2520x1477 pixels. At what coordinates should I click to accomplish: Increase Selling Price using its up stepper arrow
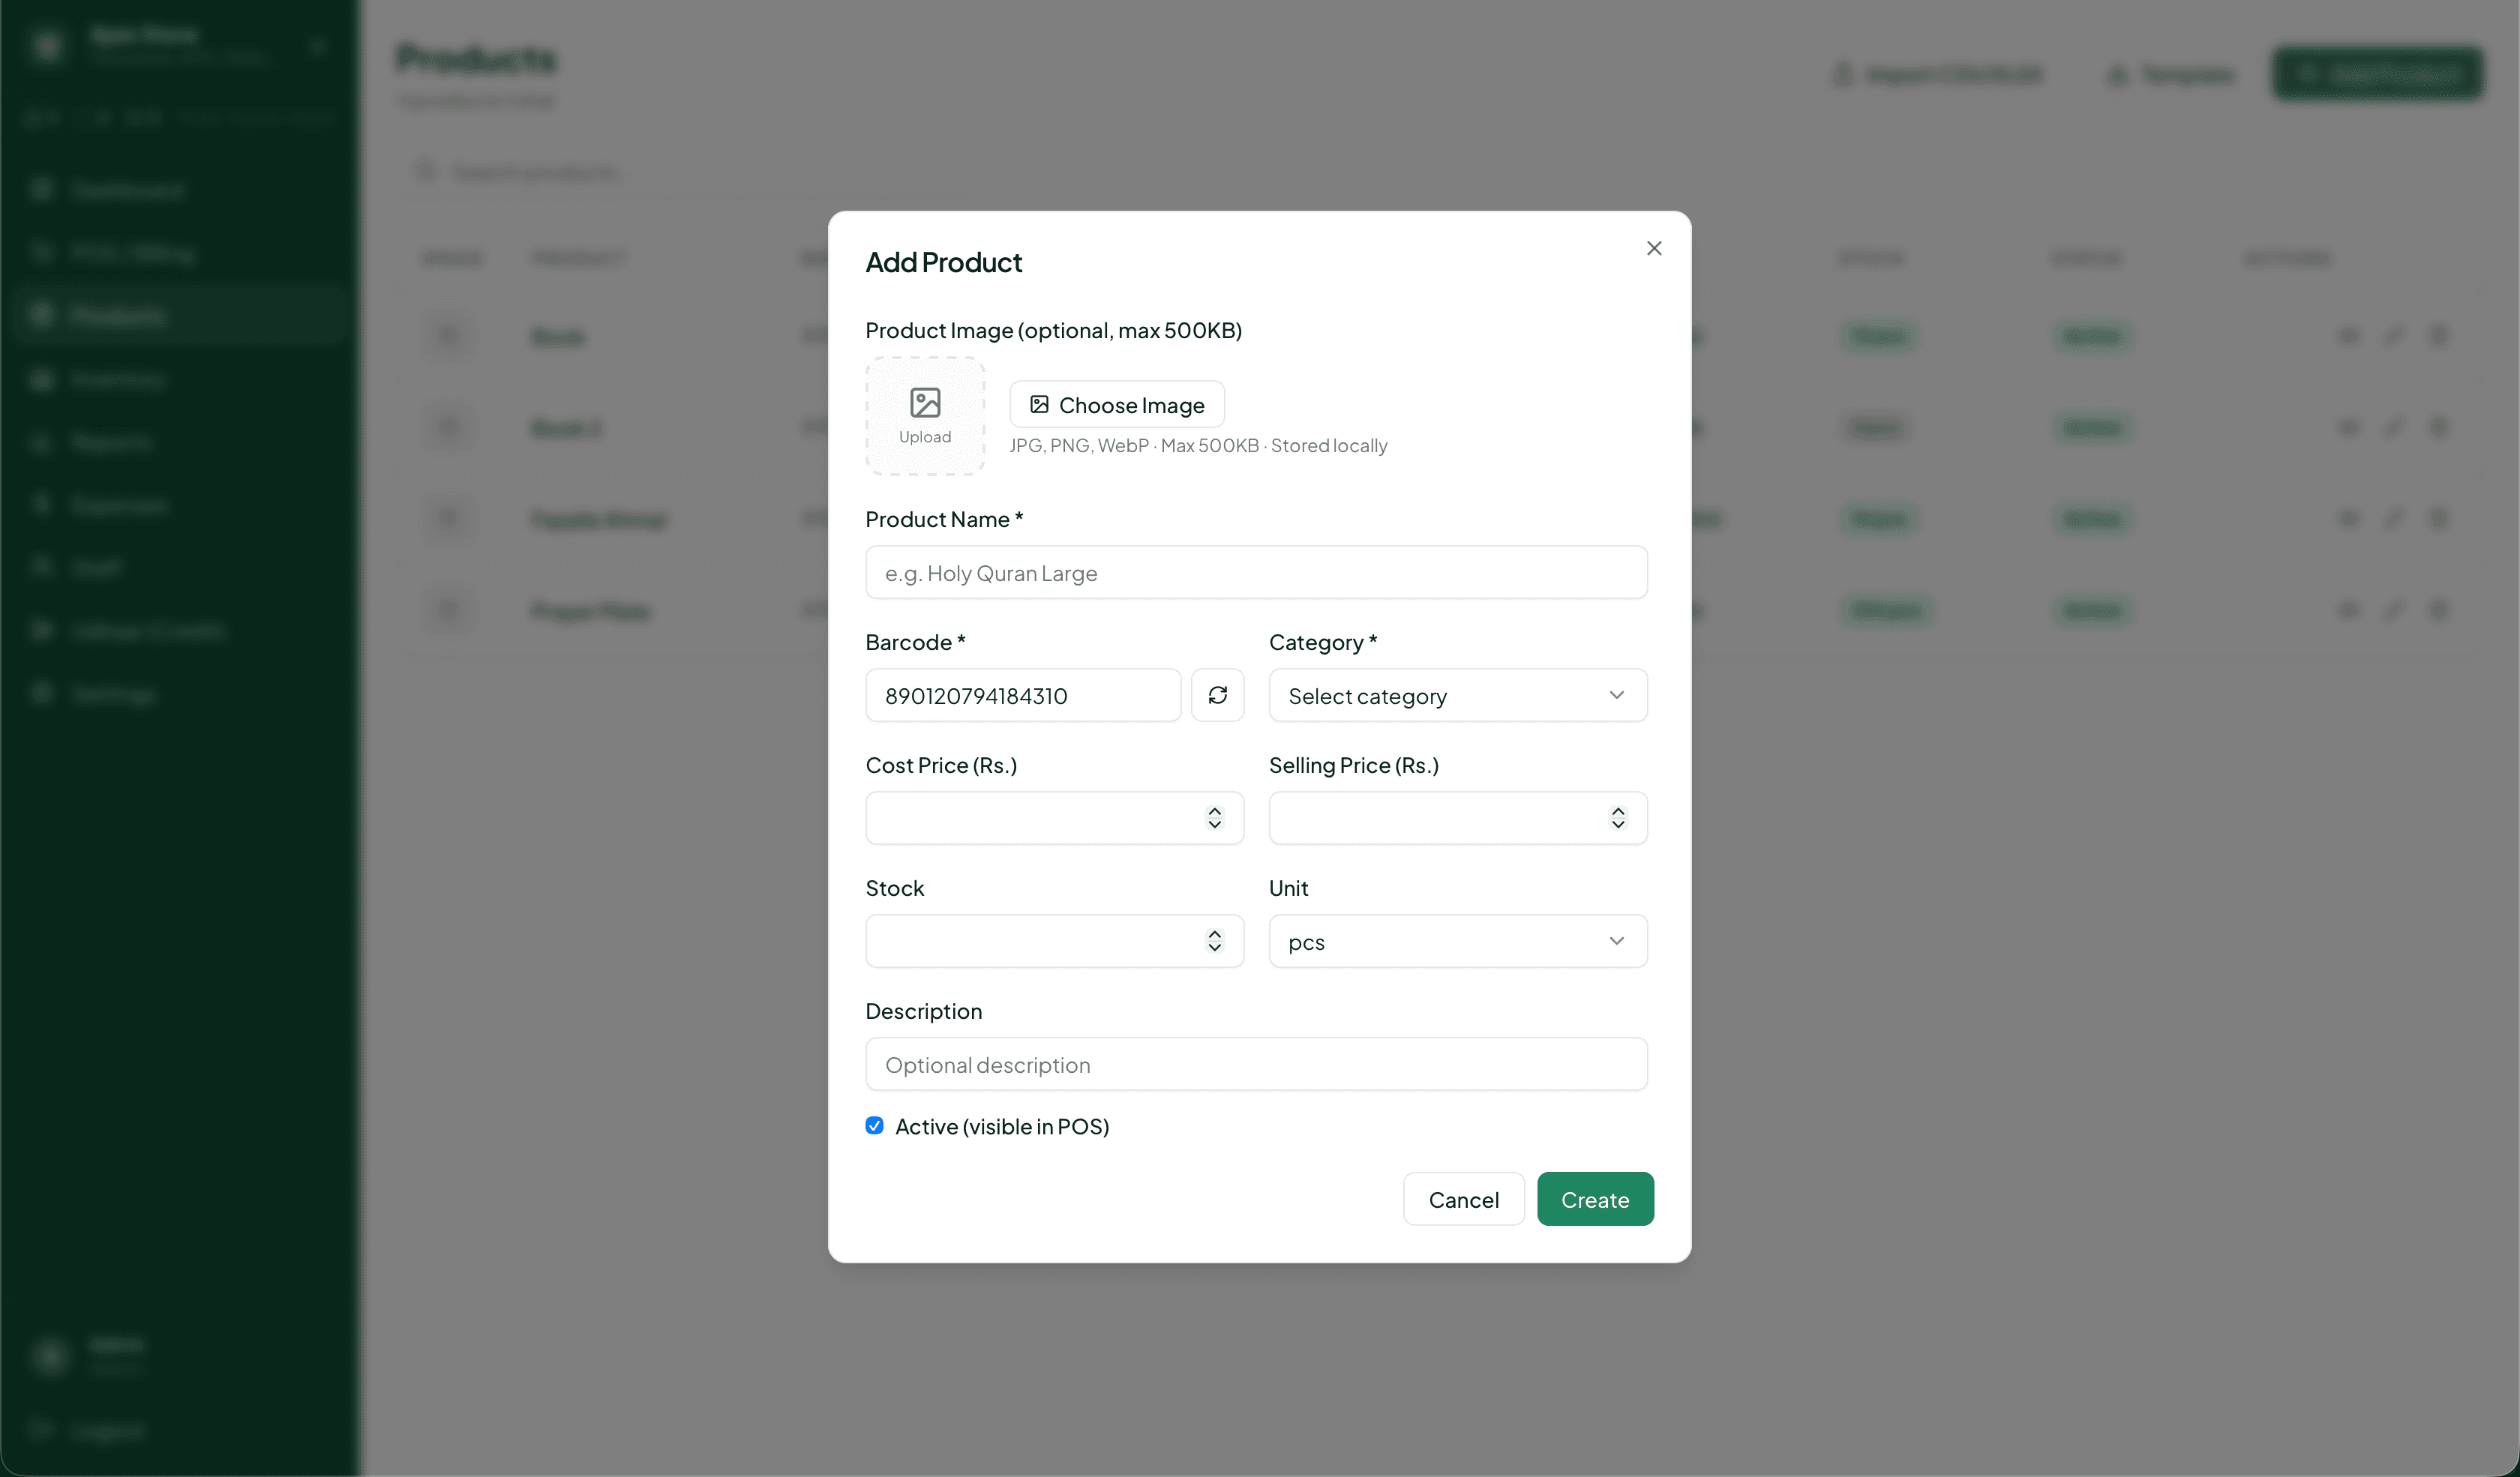click(x=1617, y=811)
